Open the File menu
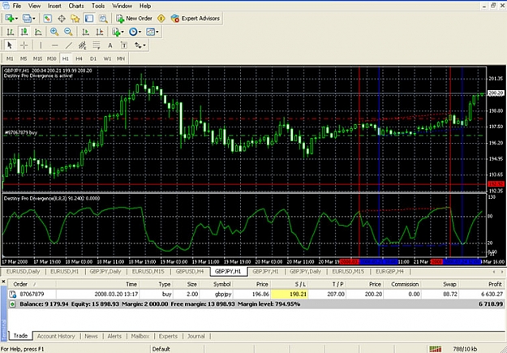507x353 pixels. click(x=16, y=6)
